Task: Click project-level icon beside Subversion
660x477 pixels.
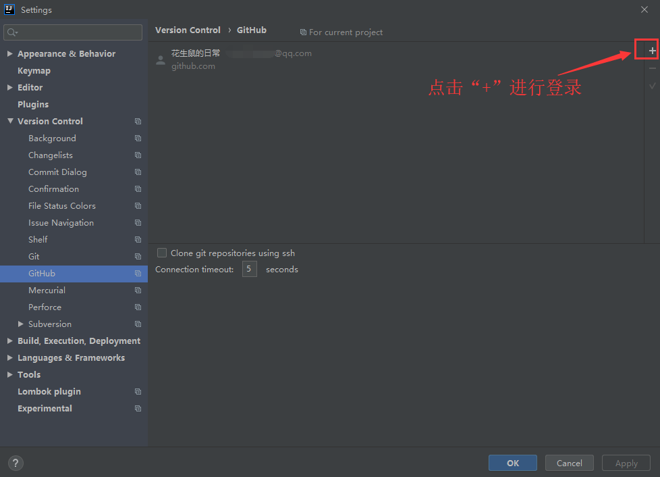Action: [x=138, y=324]
